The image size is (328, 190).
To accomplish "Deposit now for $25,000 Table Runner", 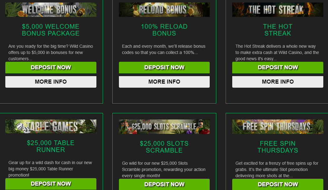I will pos(51,184).
